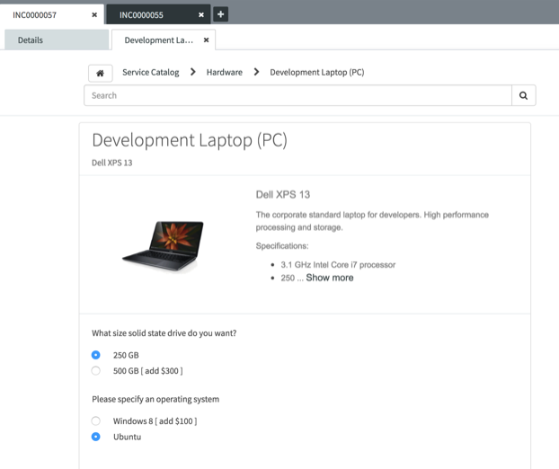Screen dimensions: 559x469
Task: Expand description with Show more
Action: tap(330, 278)
